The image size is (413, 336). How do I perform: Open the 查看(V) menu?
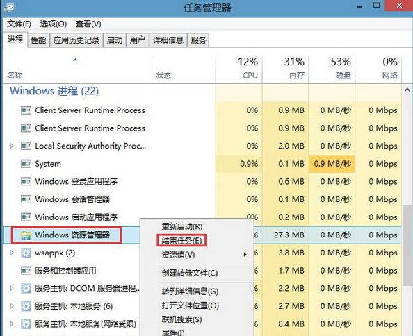[x=88, y=24]
